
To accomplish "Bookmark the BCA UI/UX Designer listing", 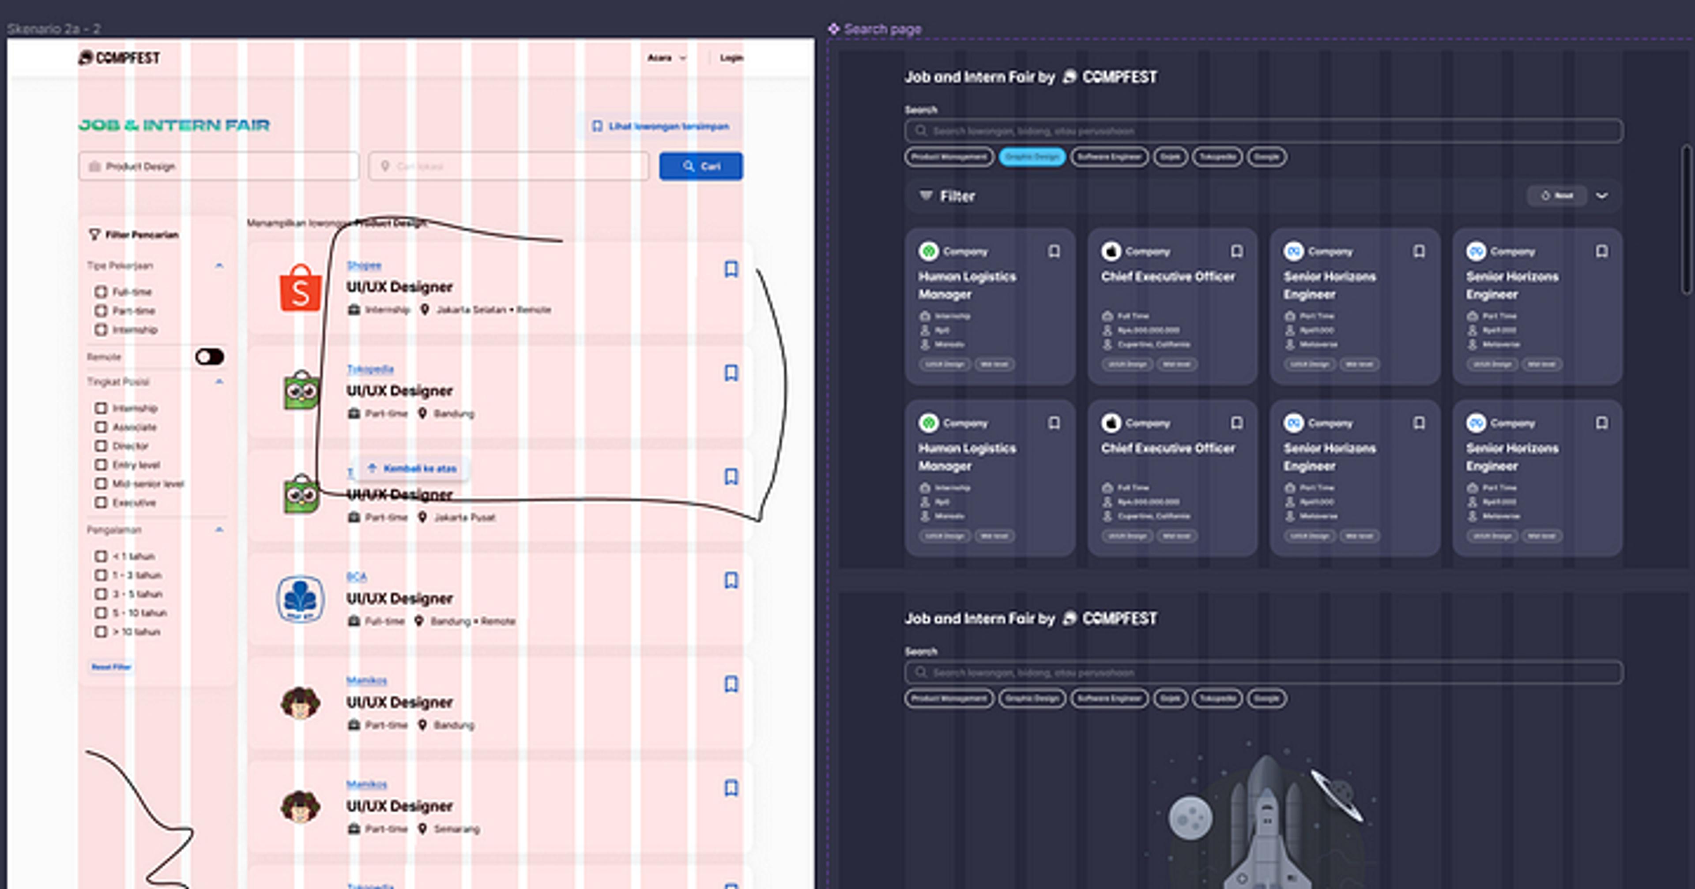I will click(x=731, y=580).
